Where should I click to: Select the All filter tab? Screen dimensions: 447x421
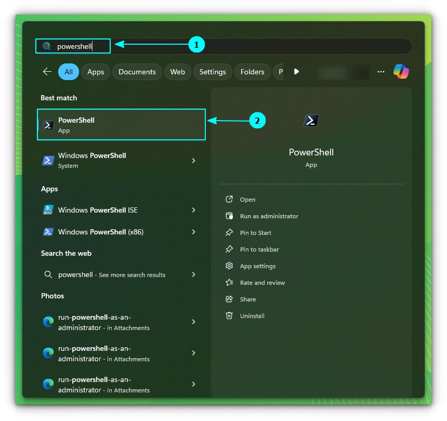(x=69, y=72)
